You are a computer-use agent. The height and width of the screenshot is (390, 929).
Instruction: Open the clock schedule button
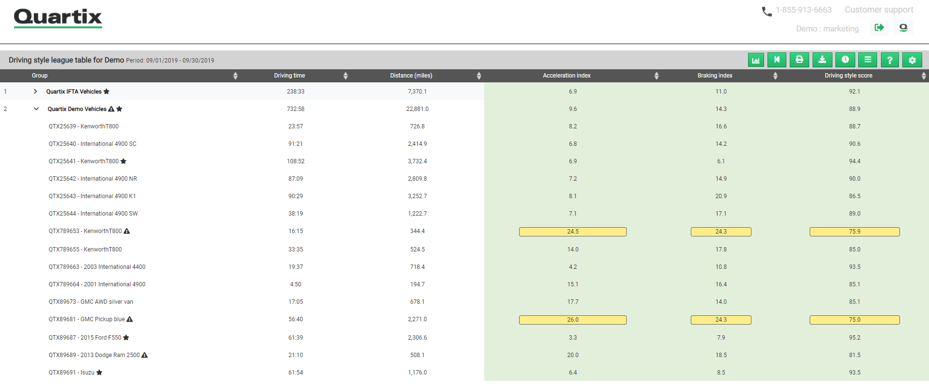[845, 60]
